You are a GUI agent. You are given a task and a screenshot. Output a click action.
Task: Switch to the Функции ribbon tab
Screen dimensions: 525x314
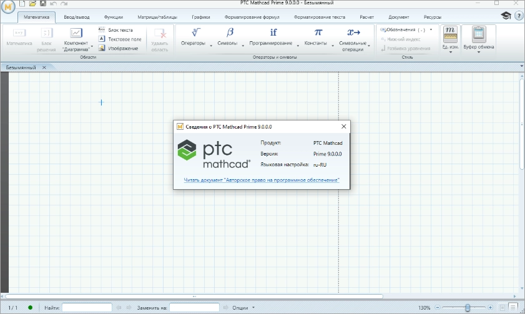point(114,17)
